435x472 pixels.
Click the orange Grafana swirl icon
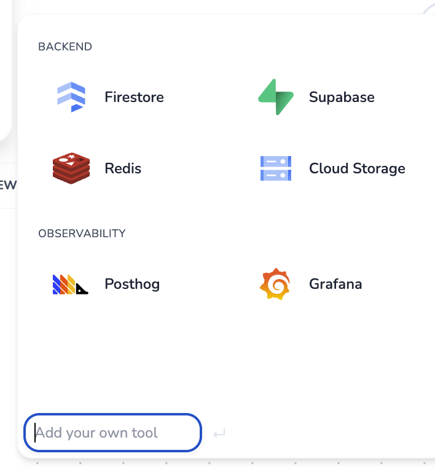coord(275,284)
